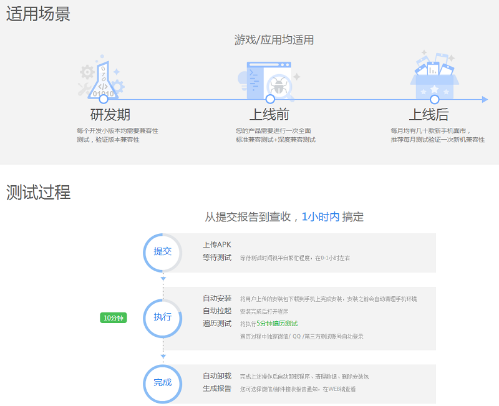Click the timeline arrow head at right end
Screen dimensions: 499x406
484,99
